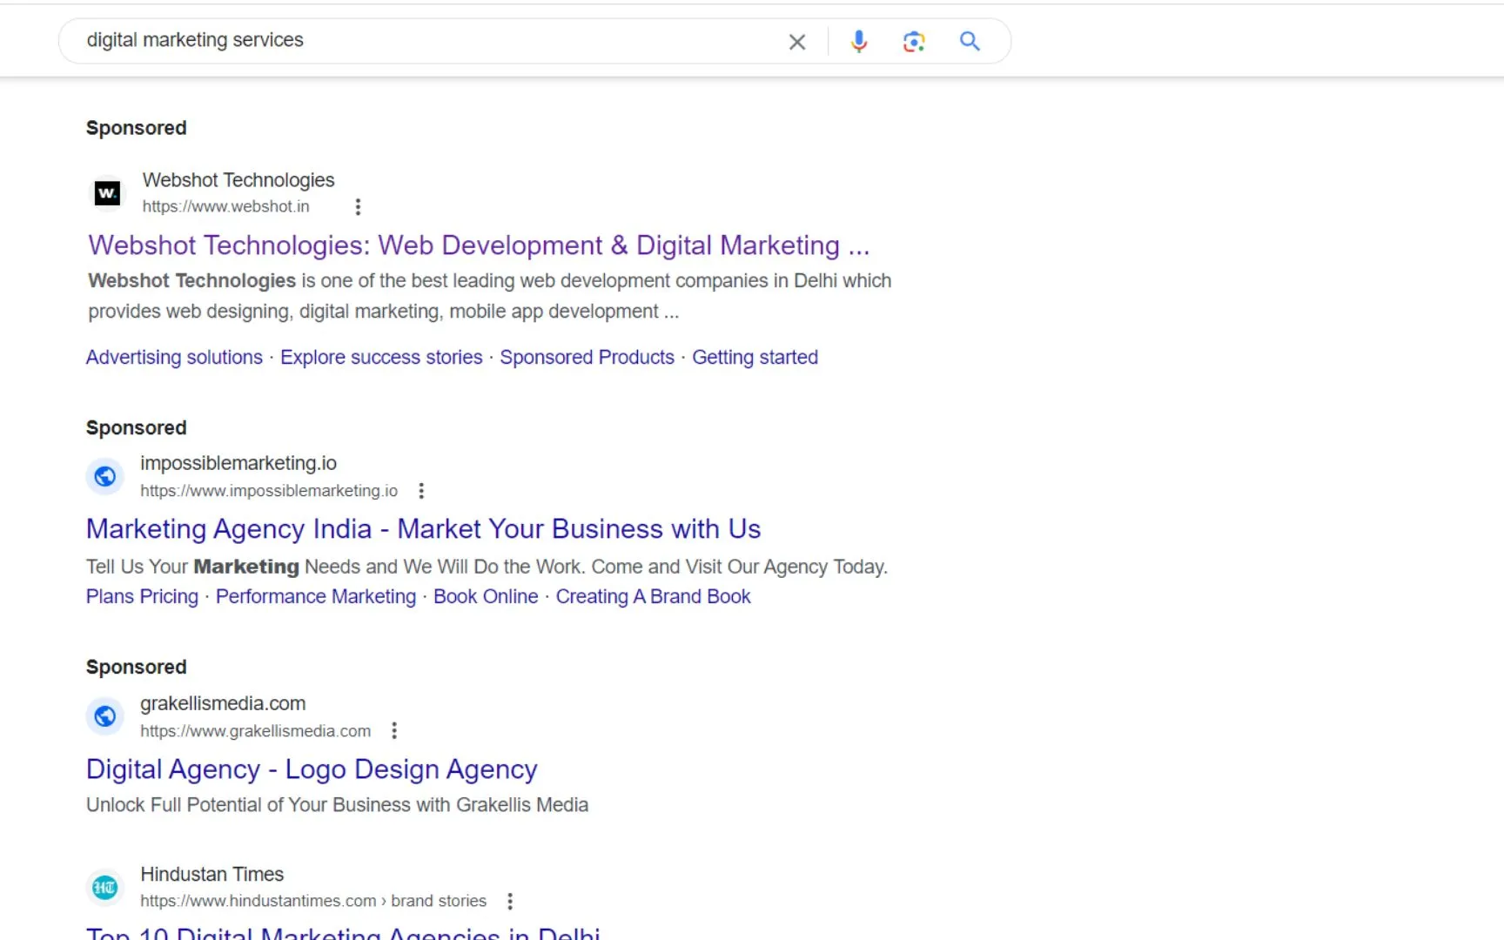
Task: Click the search magnifier icon
Action: click(970, 41)
